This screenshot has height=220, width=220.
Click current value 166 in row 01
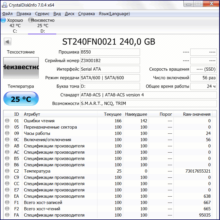click(118, 121)
